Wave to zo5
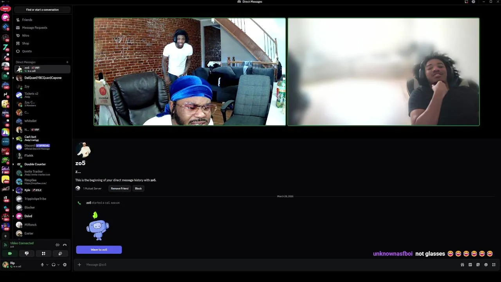This screenshot has width=501, height=282. [99, 249]
